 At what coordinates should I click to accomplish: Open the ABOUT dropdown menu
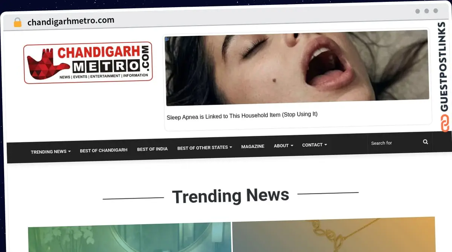coord(283,145)
